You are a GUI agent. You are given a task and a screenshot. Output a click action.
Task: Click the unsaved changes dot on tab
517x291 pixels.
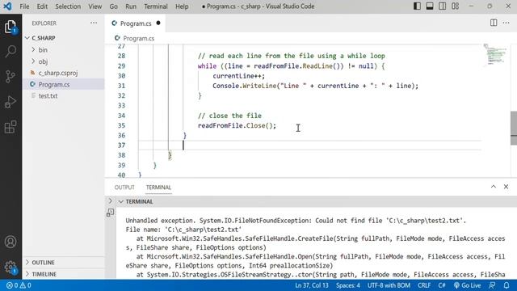point(158,23)
